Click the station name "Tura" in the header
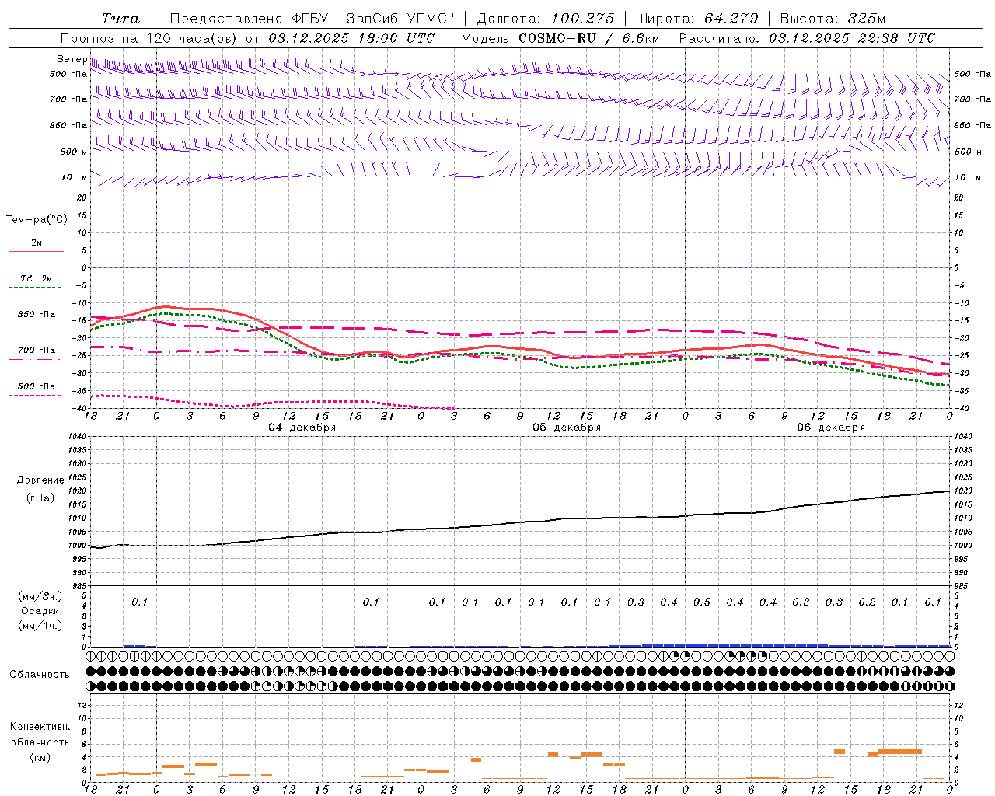Screen dimensions: 995x796 pos(122,19)
